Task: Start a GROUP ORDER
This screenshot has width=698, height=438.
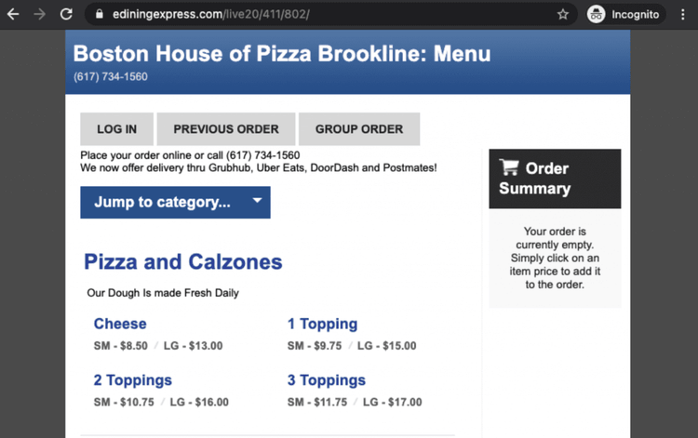Action: coord(359,129)
